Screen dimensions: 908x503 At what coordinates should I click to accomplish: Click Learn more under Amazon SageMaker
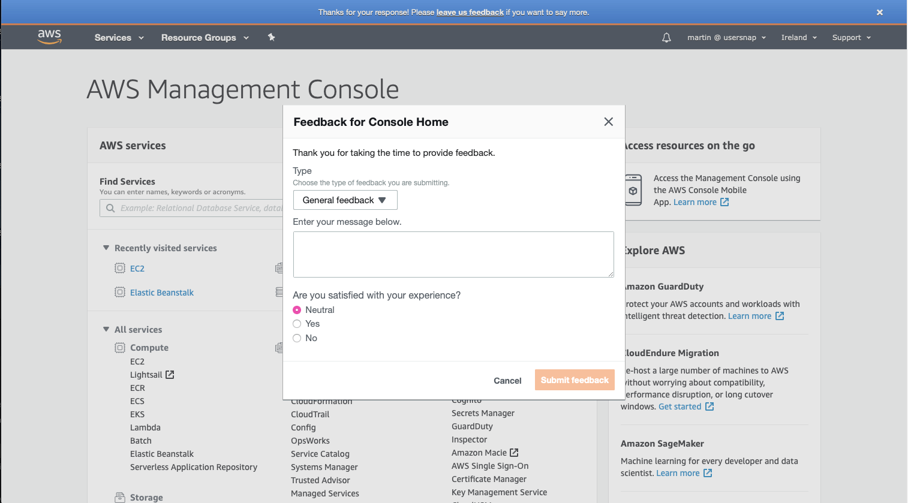pos(678,473)
